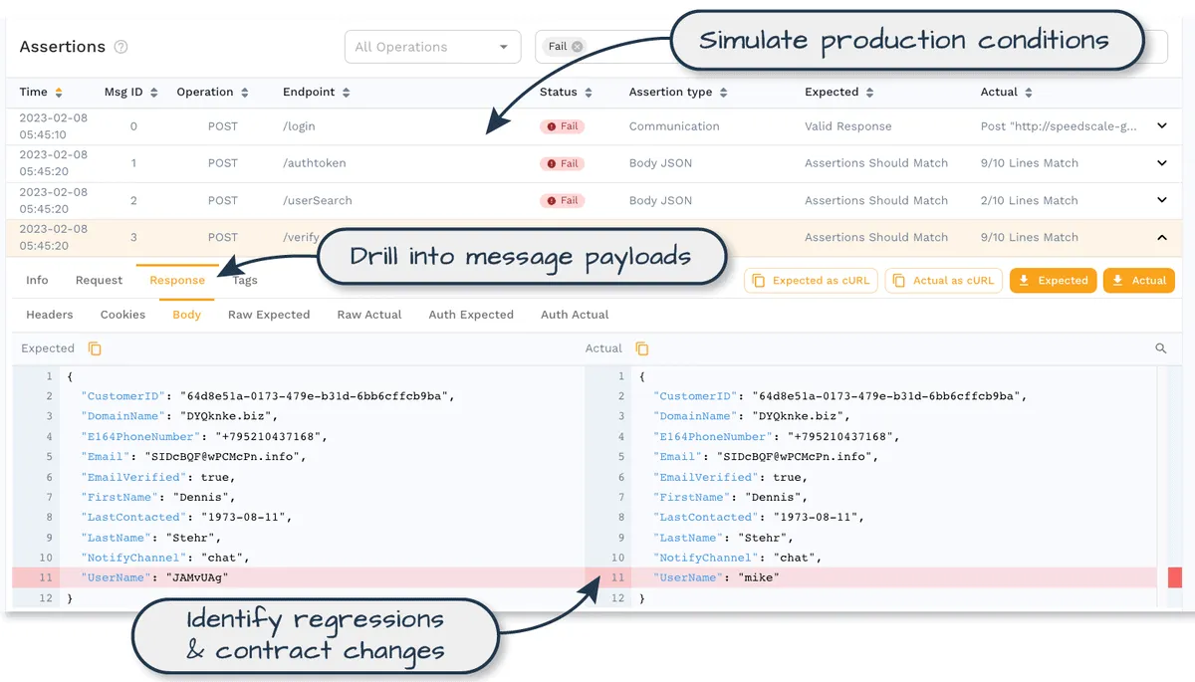Click the red diff marker in scrollbar
The image size is (1195, 682).
pyautogui.click(x=1174, y=577)
